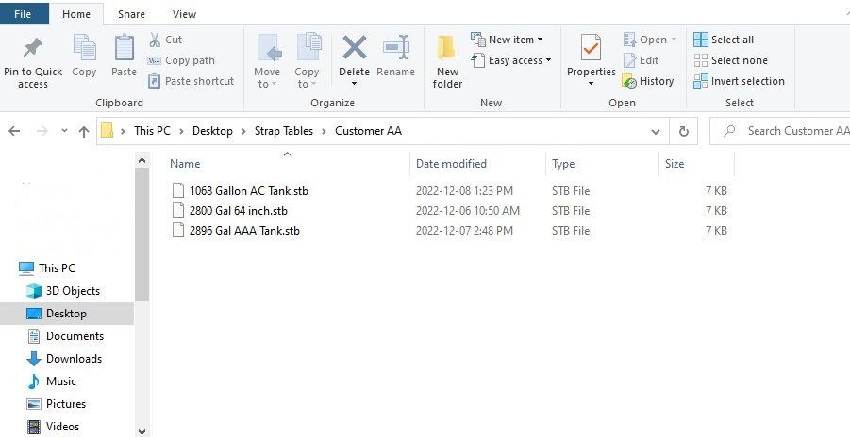
Task: Click navigation pane scroll up arrow
Action: coord(142,160)
